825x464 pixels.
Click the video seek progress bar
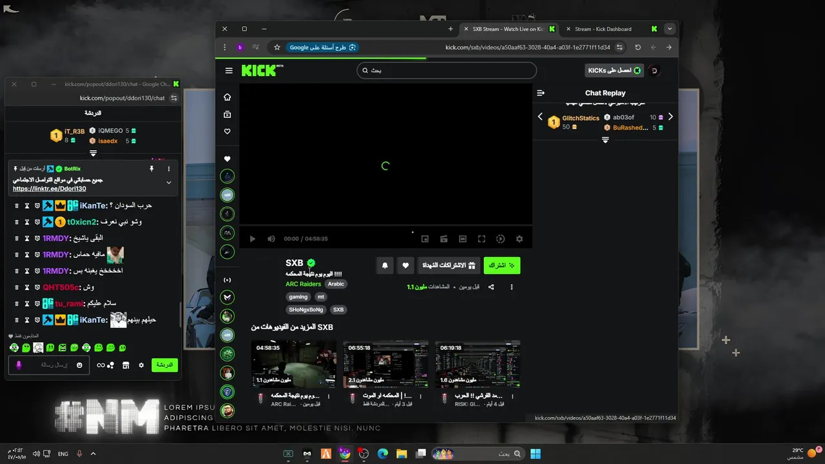[386, 226]
